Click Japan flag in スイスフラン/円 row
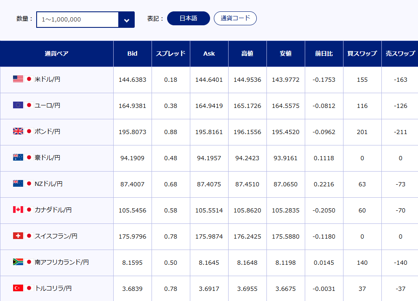Image resolution: width=418 pixels, height=301 pixels. [x=29, y=236]
